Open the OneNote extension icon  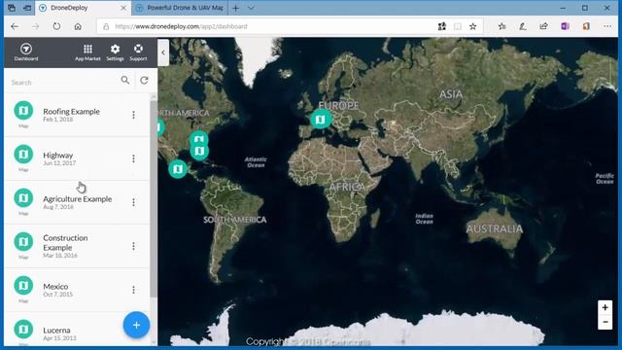pos(565,26)
